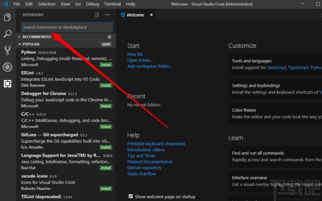Open the Help menu
This screenshot has width=322, height=201.
[x=131, y=4]
